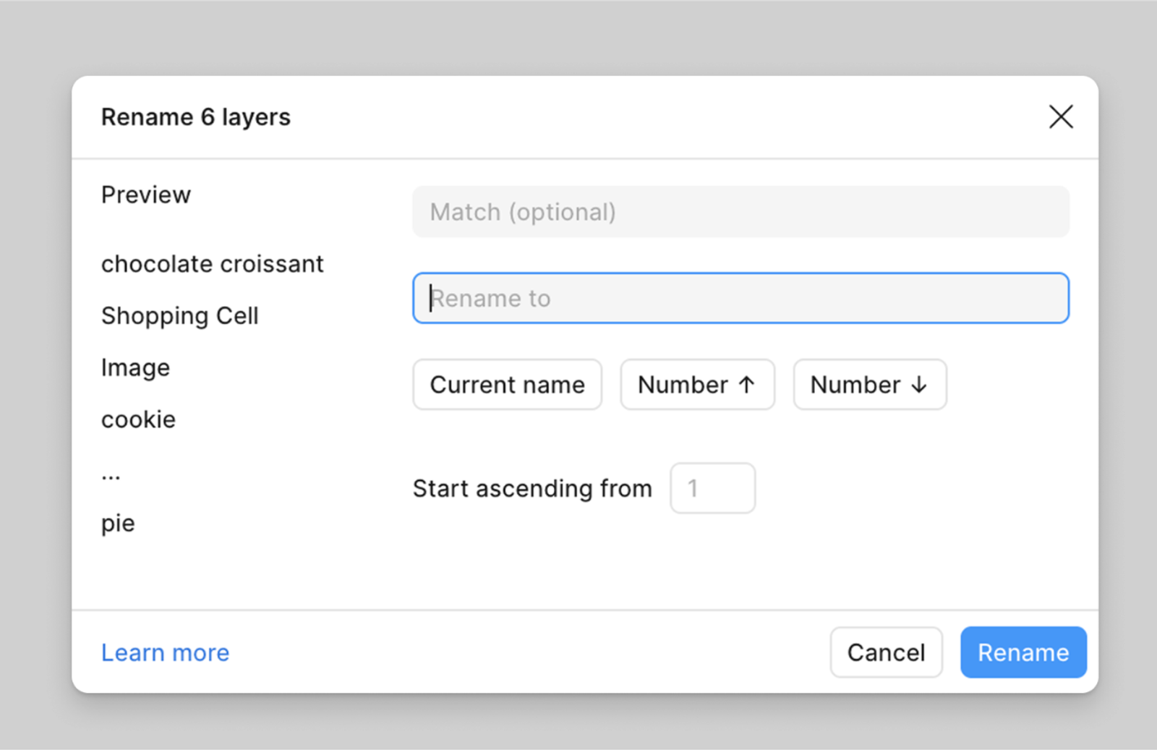This screenshot has width=1157, height=750.
Task: Insert the Current name token
Action: pos(507,385)
